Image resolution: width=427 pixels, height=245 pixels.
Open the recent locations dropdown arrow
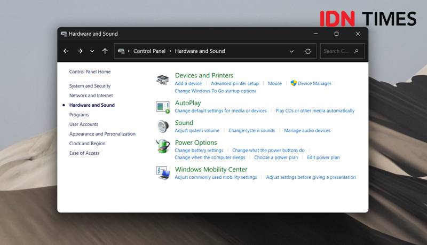tap(92, 51)
